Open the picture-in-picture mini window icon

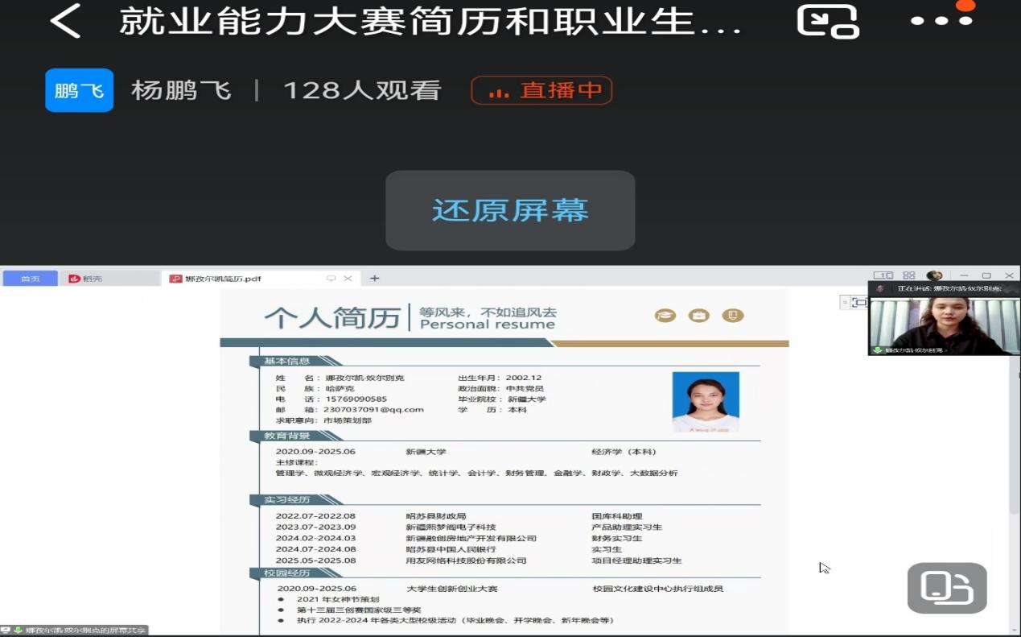(x=827, y=21)
